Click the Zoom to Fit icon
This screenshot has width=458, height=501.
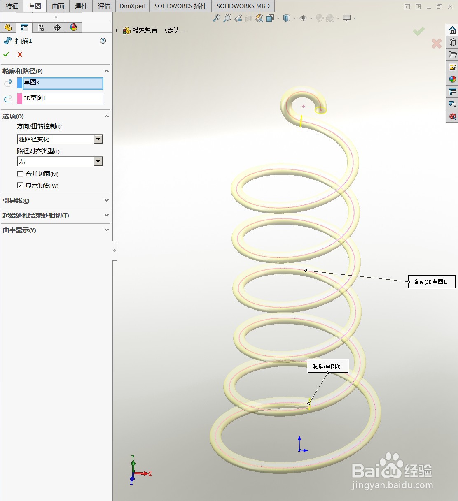click(216, 18)
